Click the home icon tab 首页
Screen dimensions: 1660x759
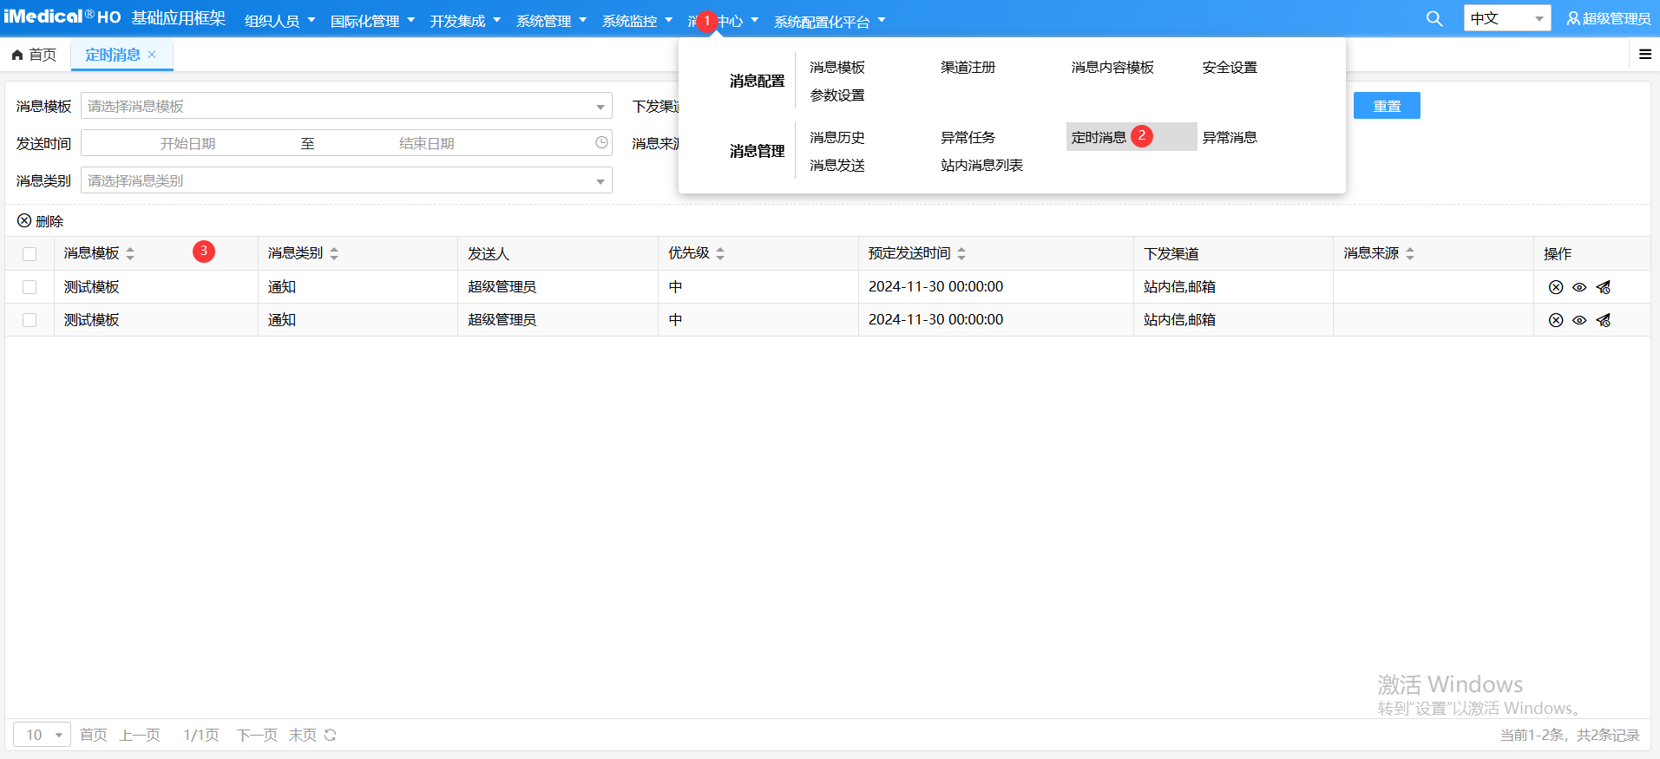[35, 55]
